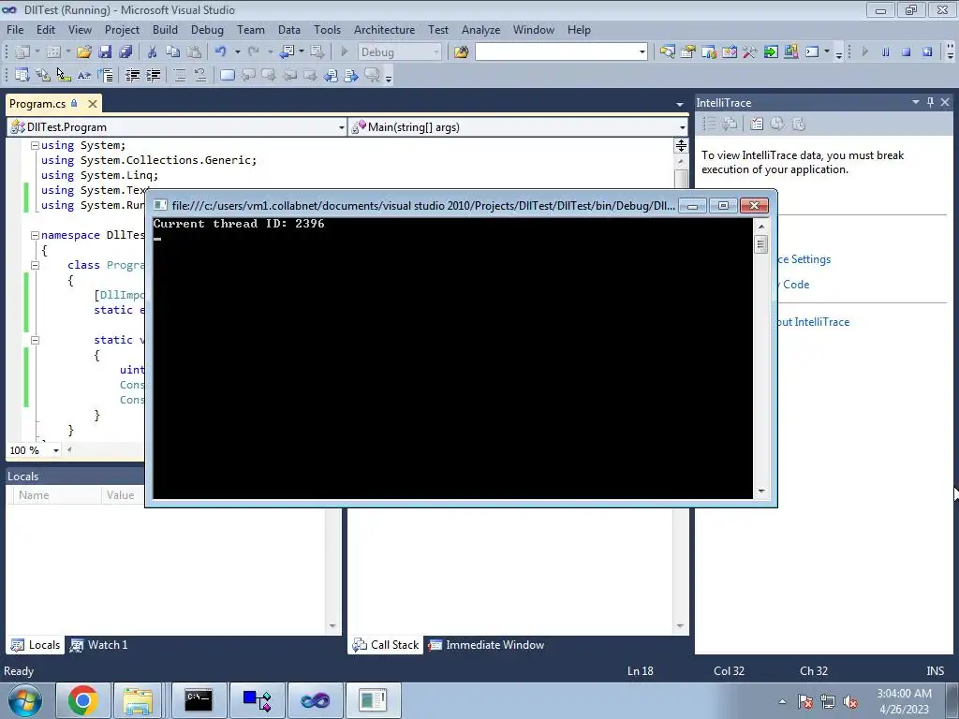Pause debugging with Break All icon

pyautogui.click(x=885, y=52)
